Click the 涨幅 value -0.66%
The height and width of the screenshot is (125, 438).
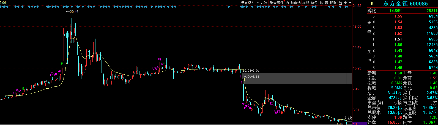tap(396, 83)
